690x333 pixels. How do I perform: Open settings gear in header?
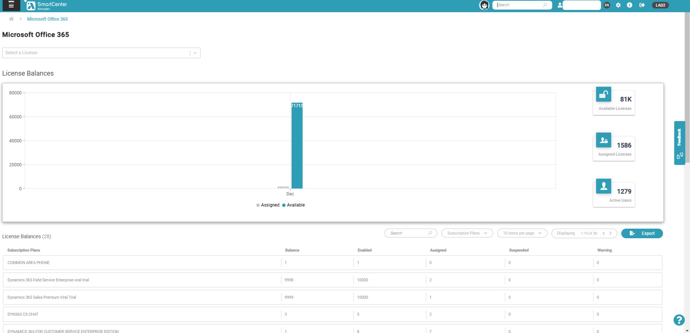click(618, 5)
